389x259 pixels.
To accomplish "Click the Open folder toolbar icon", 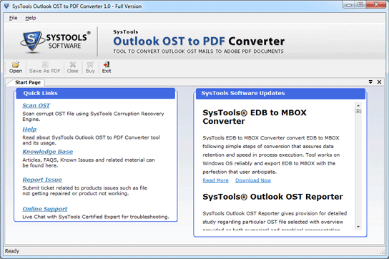I will click(16, 65).
